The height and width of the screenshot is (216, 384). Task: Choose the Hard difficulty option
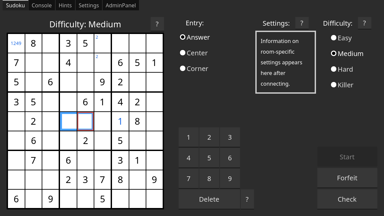tap(333, 69)
